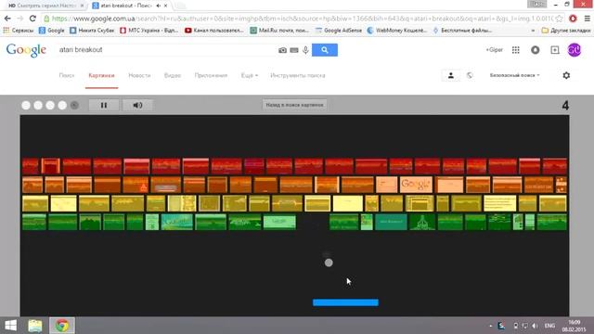Click search by image camera icon
This screenshot has height=334, width=594.
point(282,50)
